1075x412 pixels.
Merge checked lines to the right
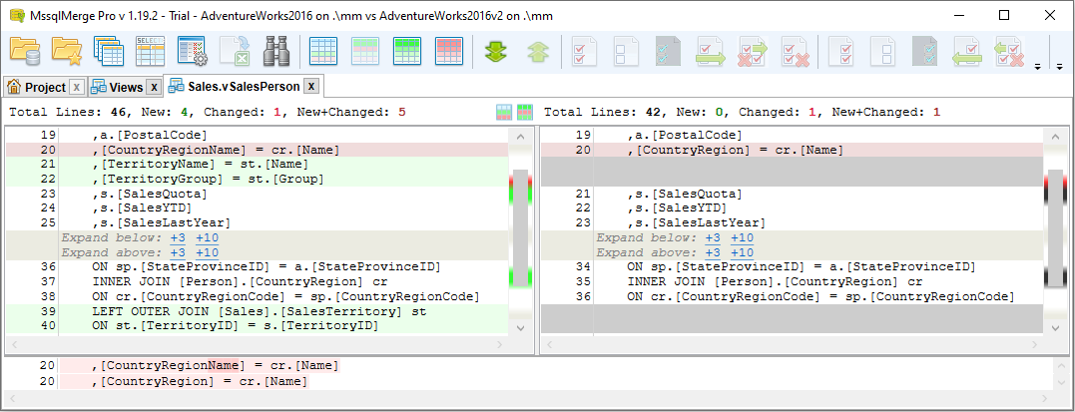point(711,52)
